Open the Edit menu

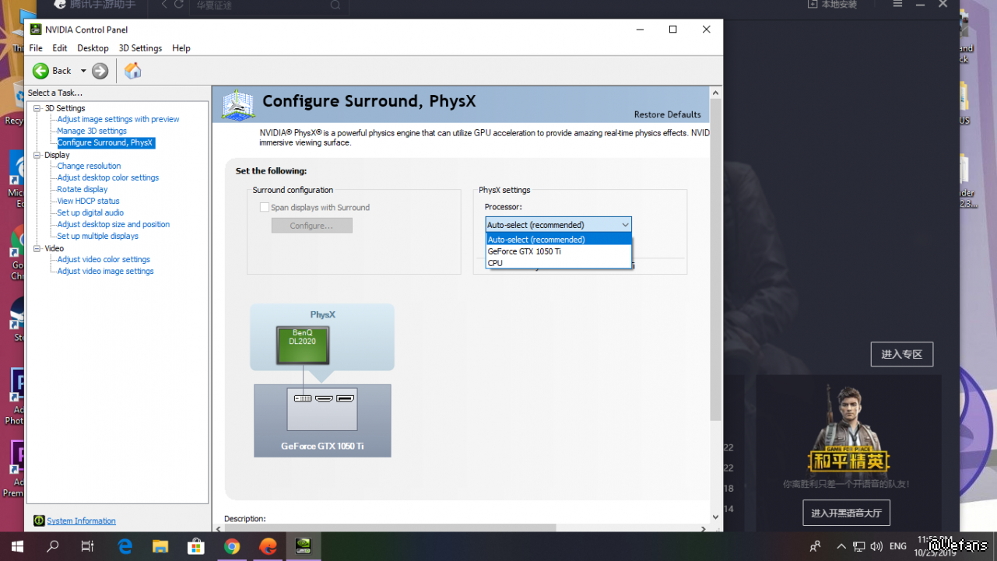coord(60,48)
